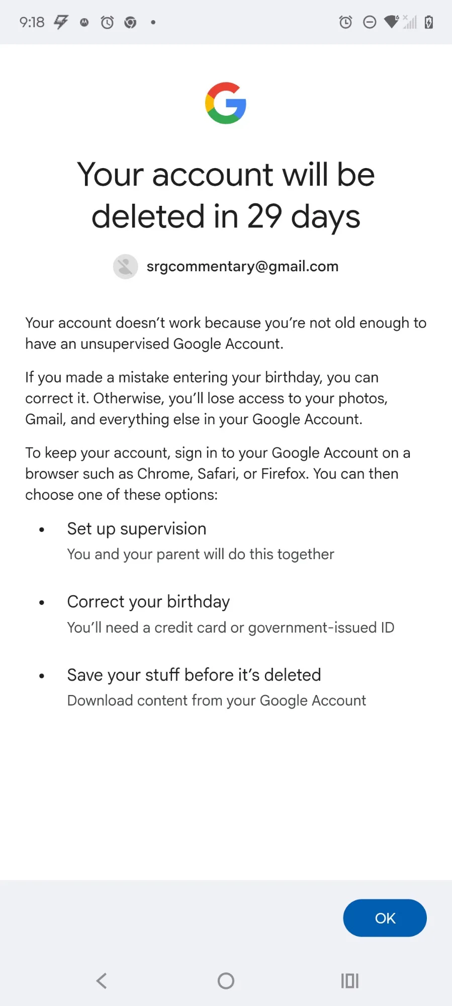This screenshot has height=1006, width=452.
Task: Click the blue OK button
Action: (385, 918)
